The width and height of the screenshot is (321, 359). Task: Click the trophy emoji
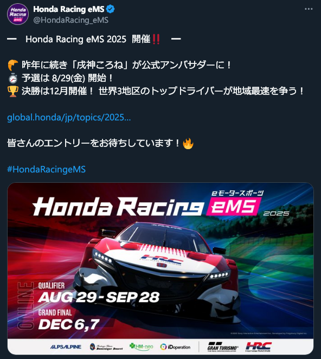(x=13, y=91)
